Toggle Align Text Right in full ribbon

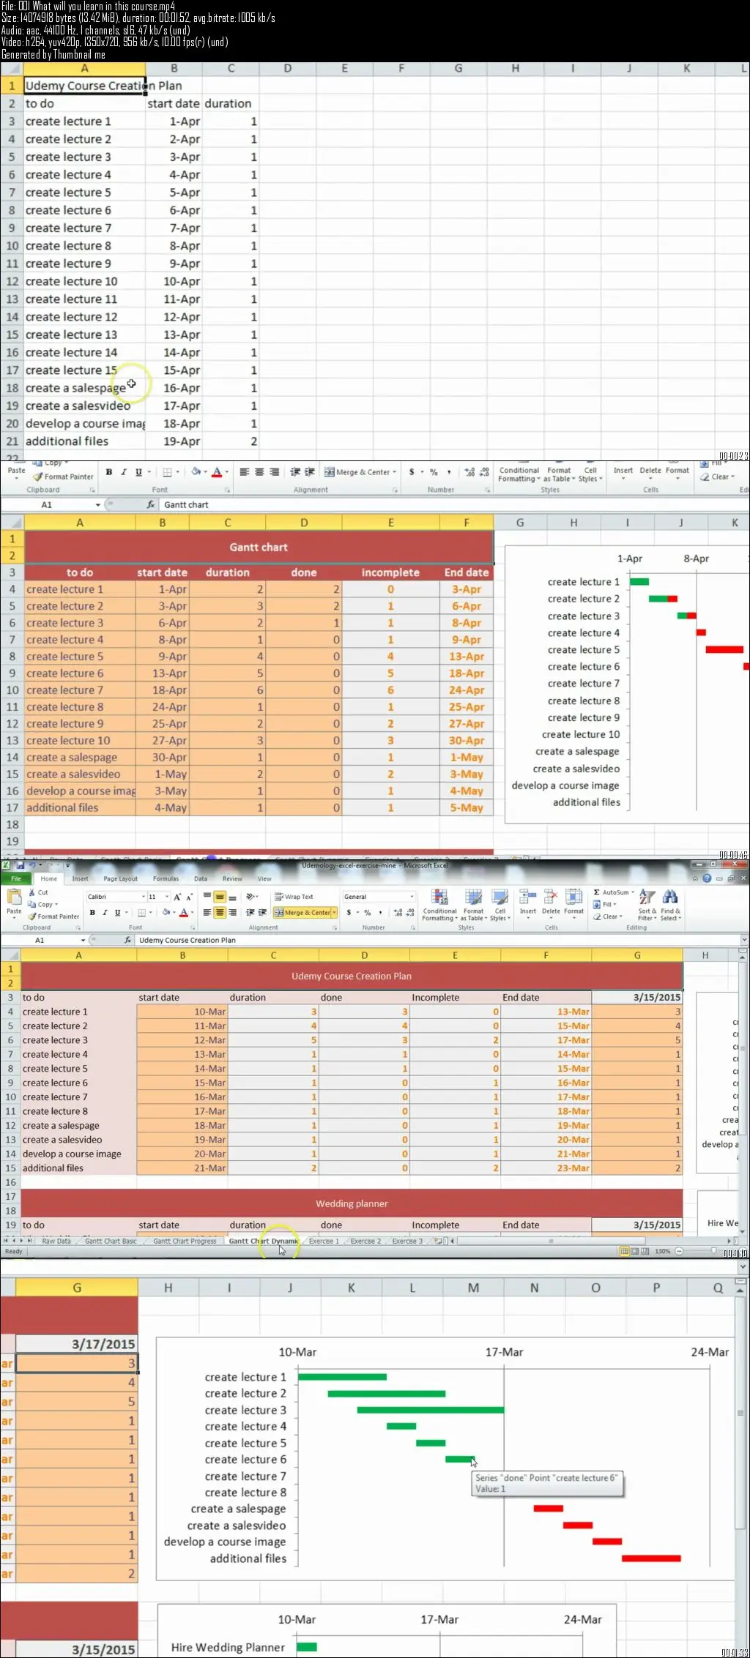pyautogui.click(x=232, y=913)
